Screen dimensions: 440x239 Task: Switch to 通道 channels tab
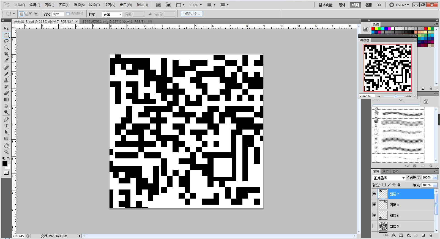coord(386,171)
